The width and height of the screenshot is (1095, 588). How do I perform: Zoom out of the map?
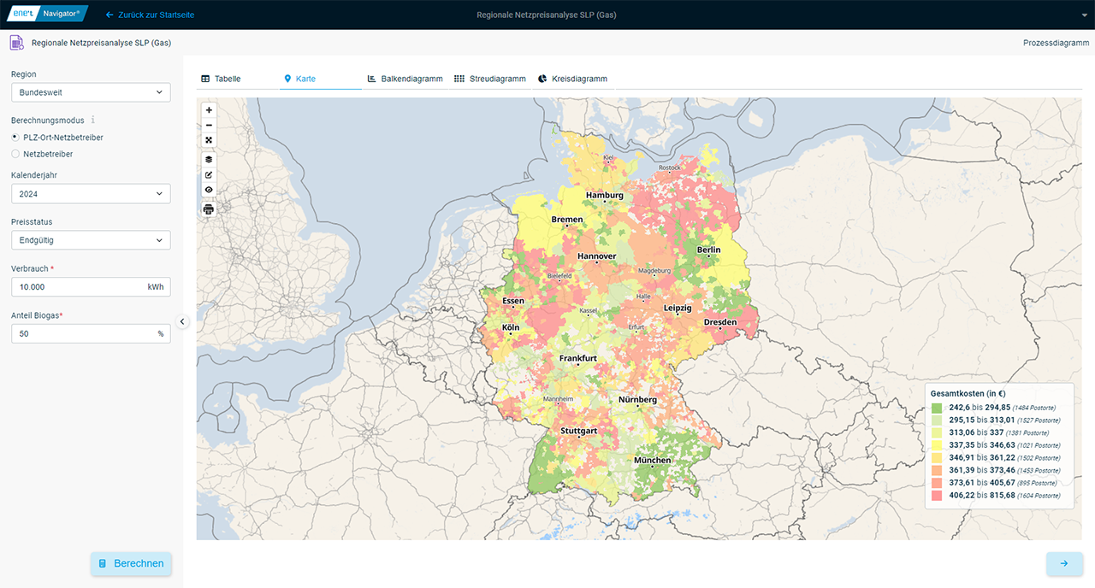(209, 126)
